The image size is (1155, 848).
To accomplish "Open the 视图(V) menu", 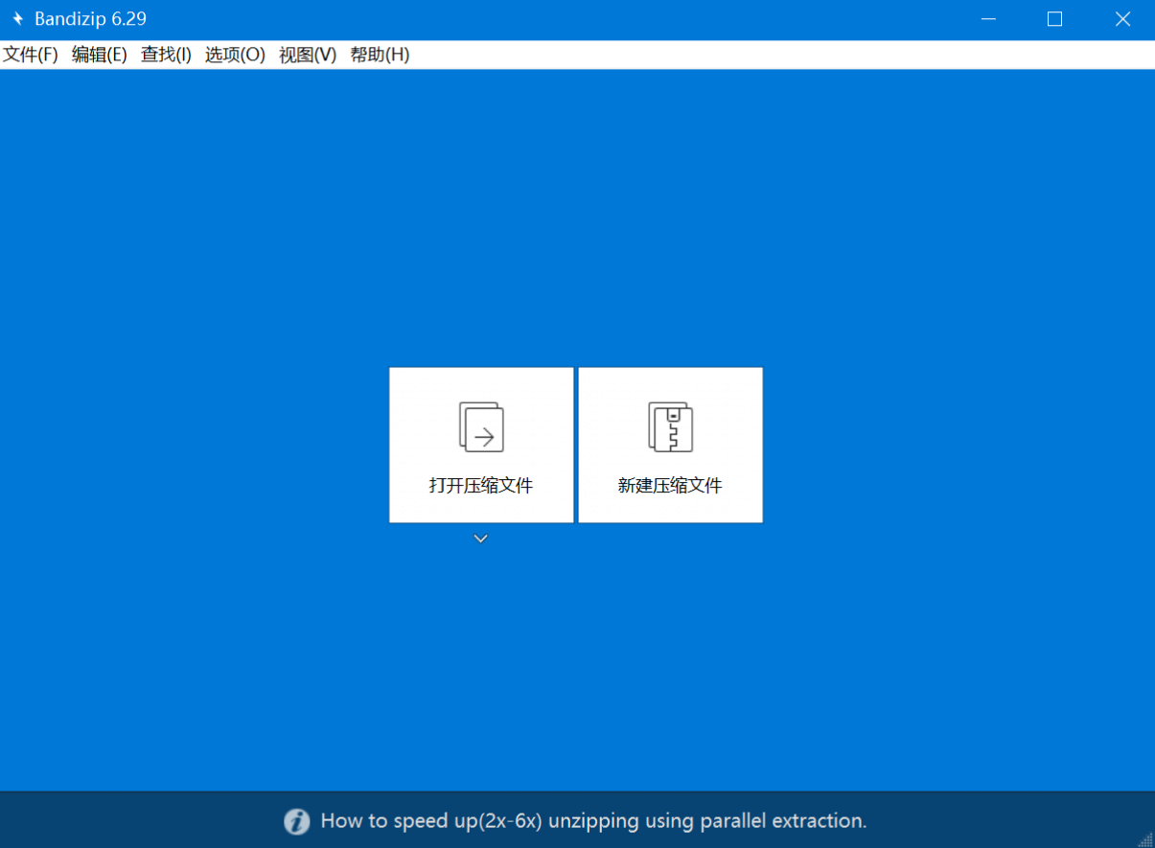I will click(x=308, y=55).
